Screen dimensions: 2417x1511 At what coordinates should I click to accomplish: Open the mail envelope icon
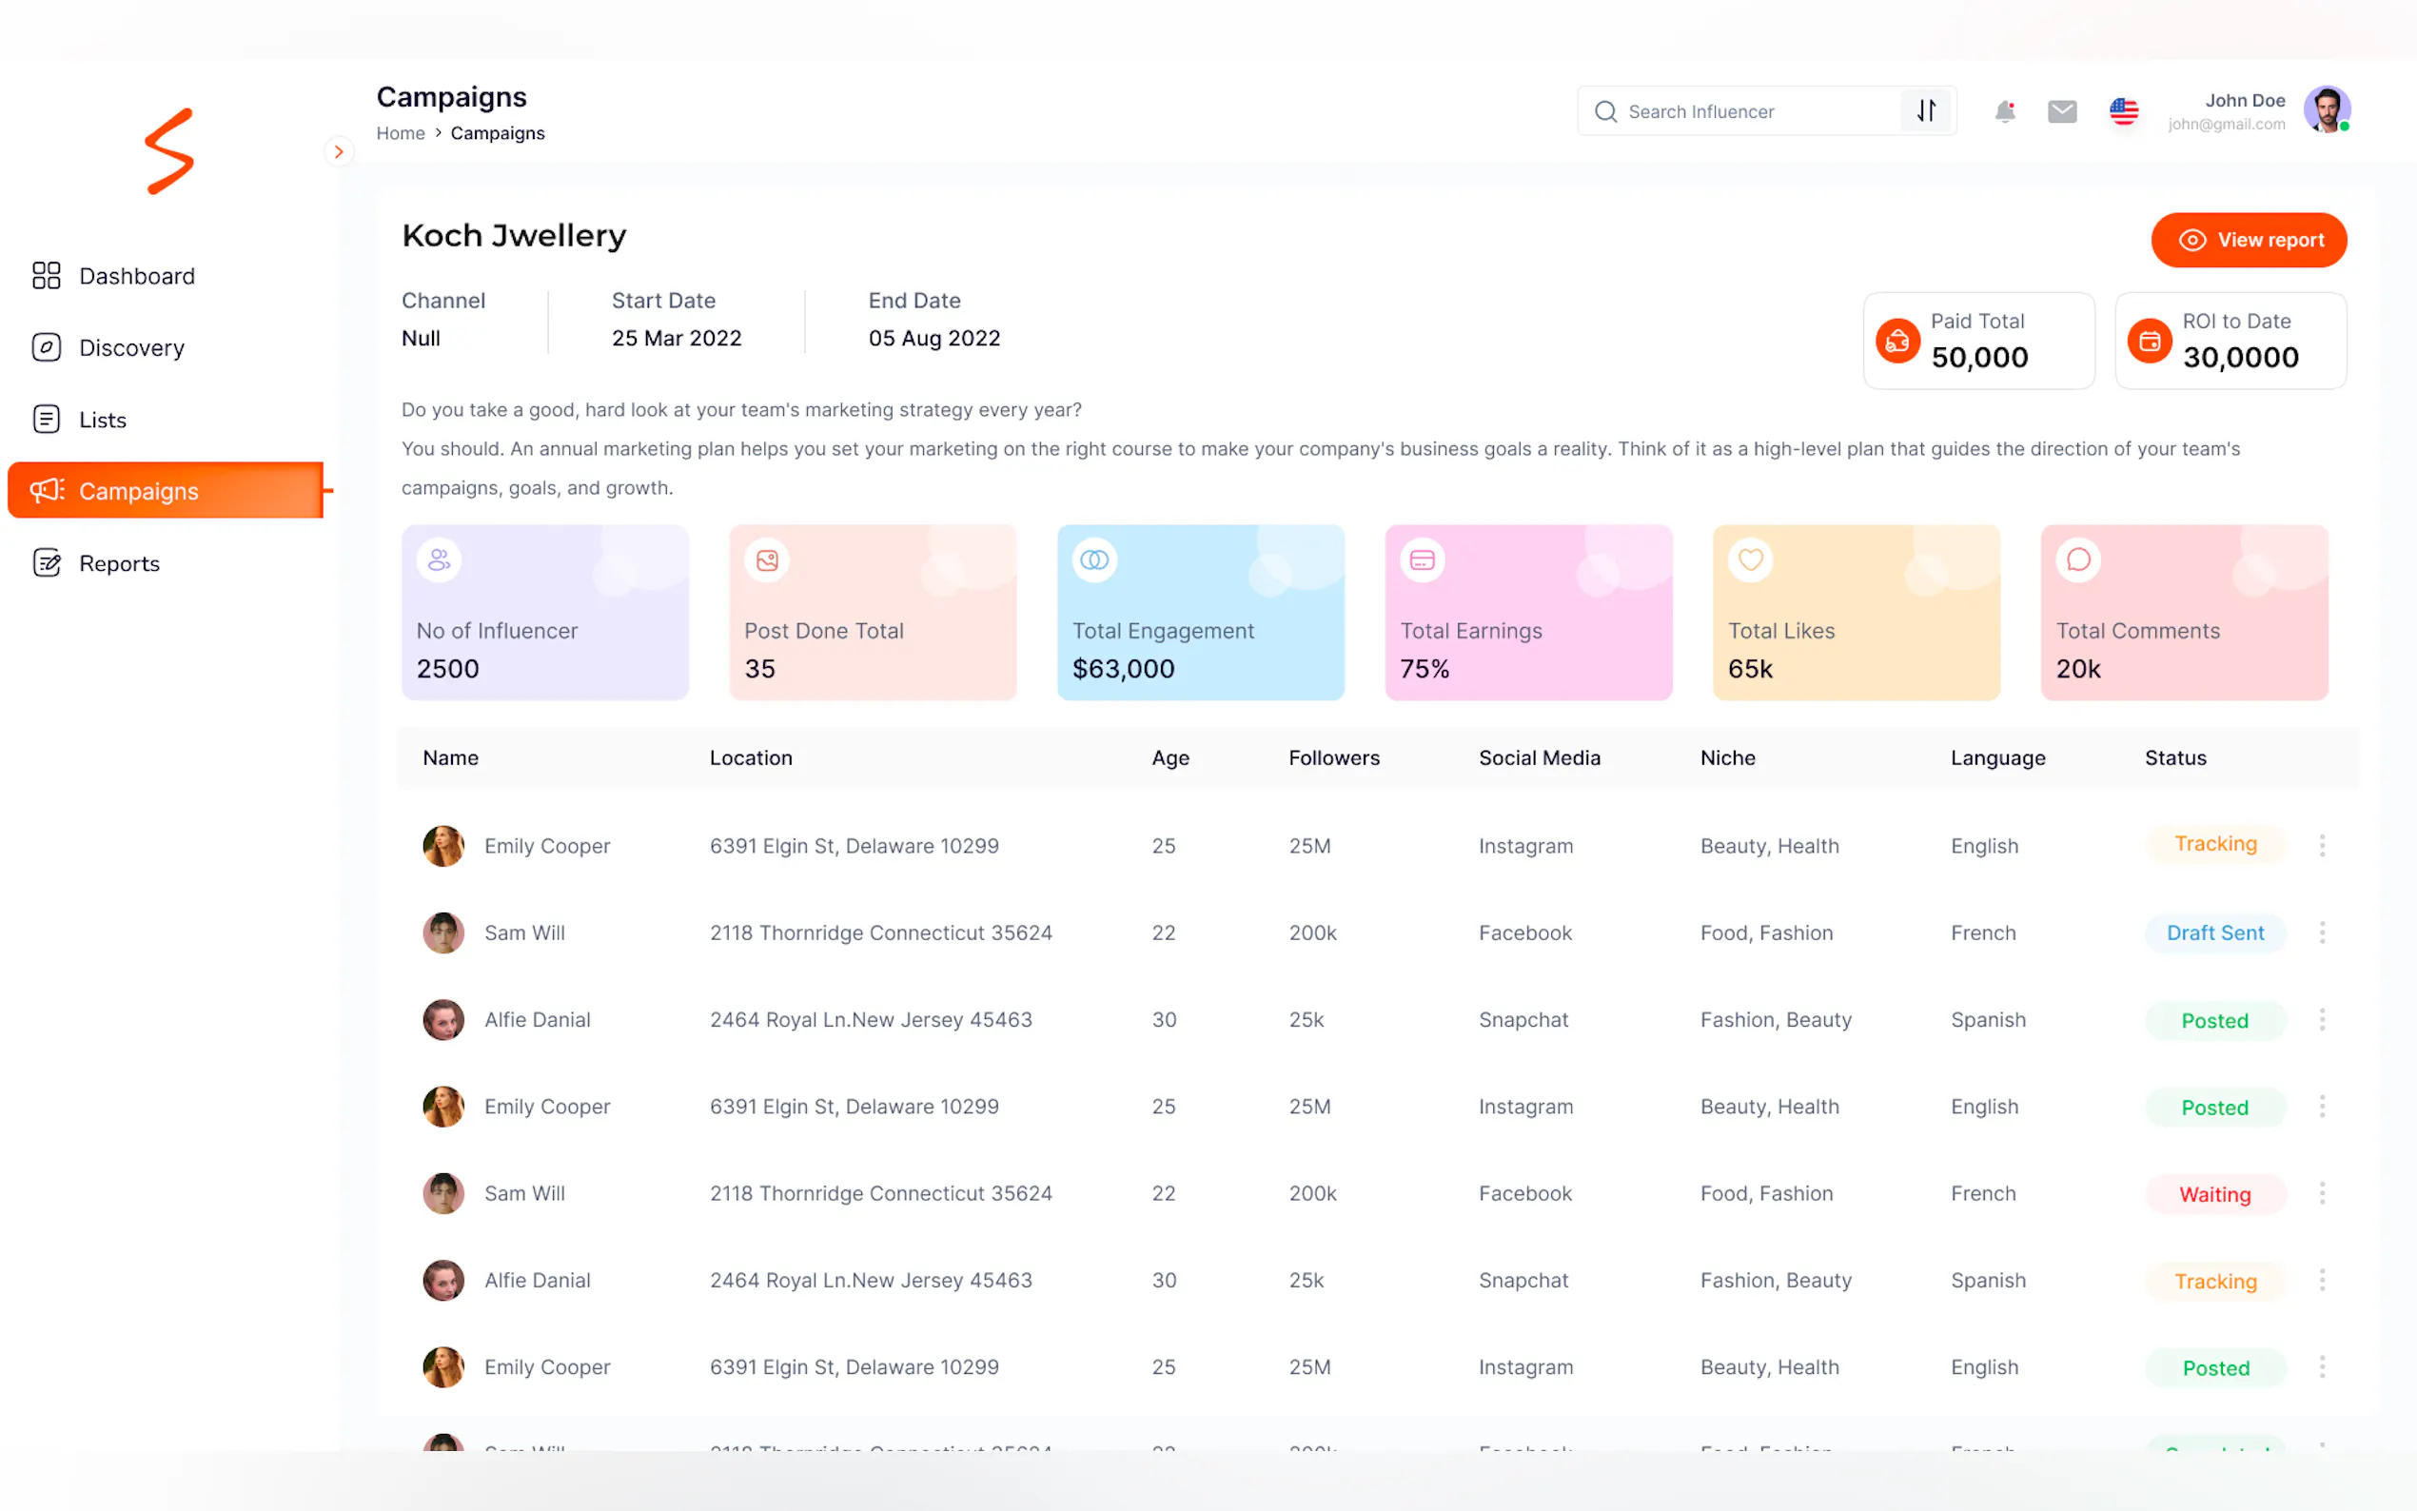click(2061, 112)
